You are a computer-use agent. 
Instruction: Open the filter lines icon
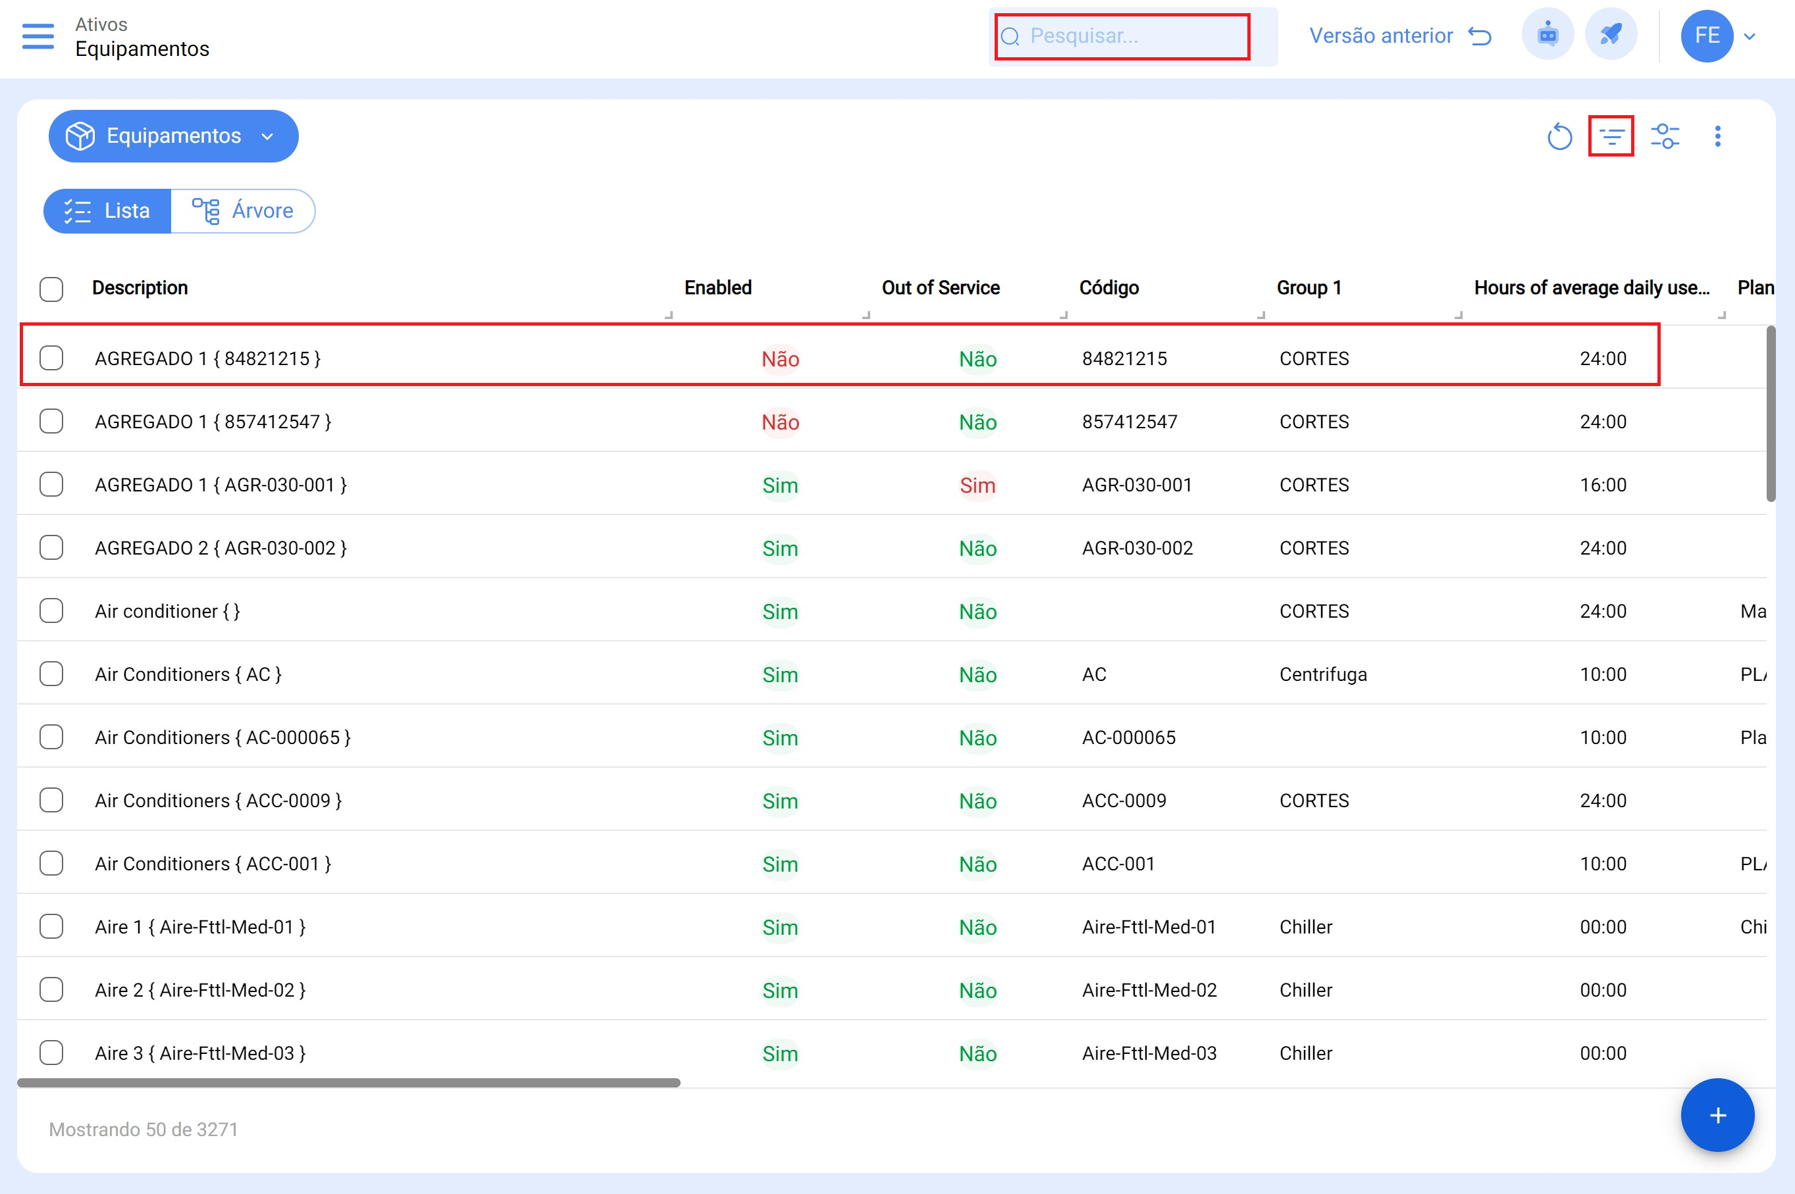point(1611,137)
